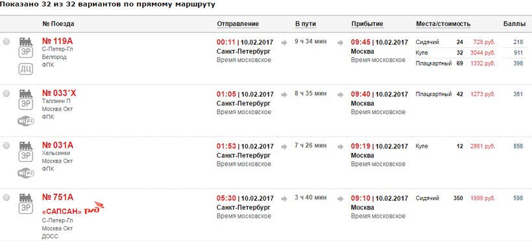This screenshot has width=532, height=241.
Task: Click the ЭР badge for train 031A
Action: tap(25, 156)
